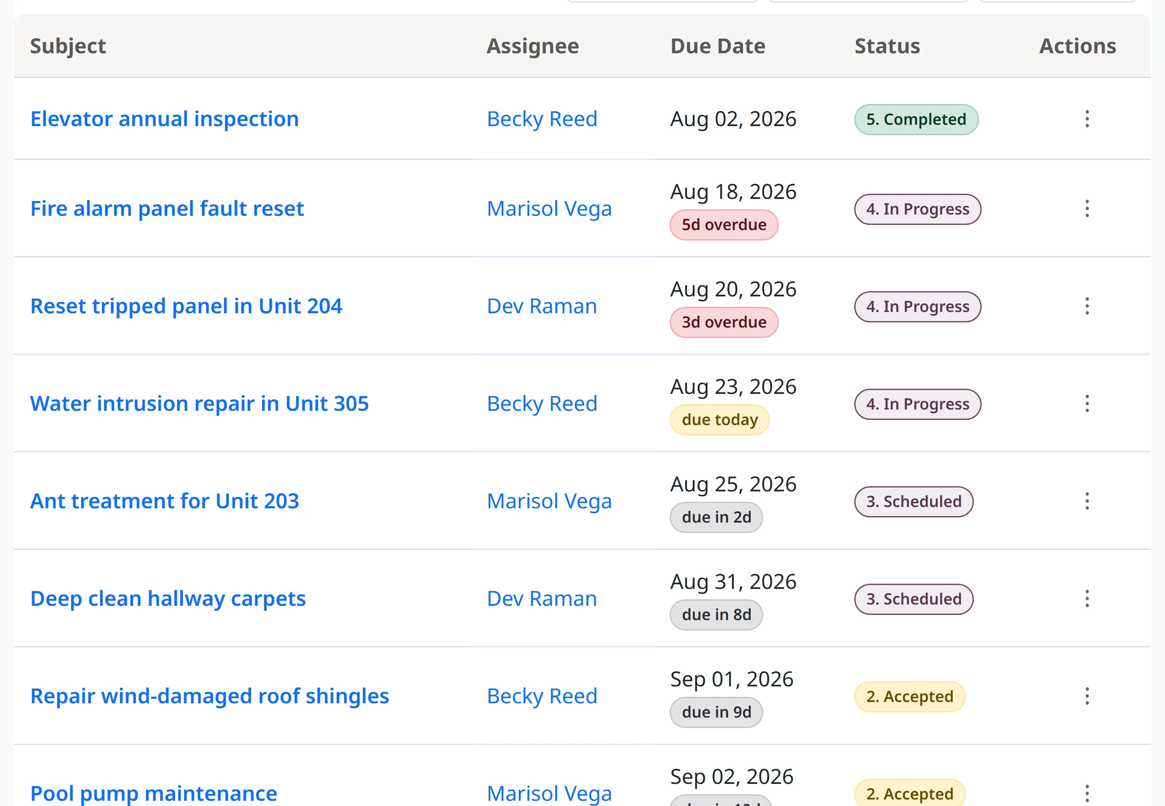
Task: Open Marisol Vega on Ant treatment row
Action: pyautogui.click(x=550, y=501)
